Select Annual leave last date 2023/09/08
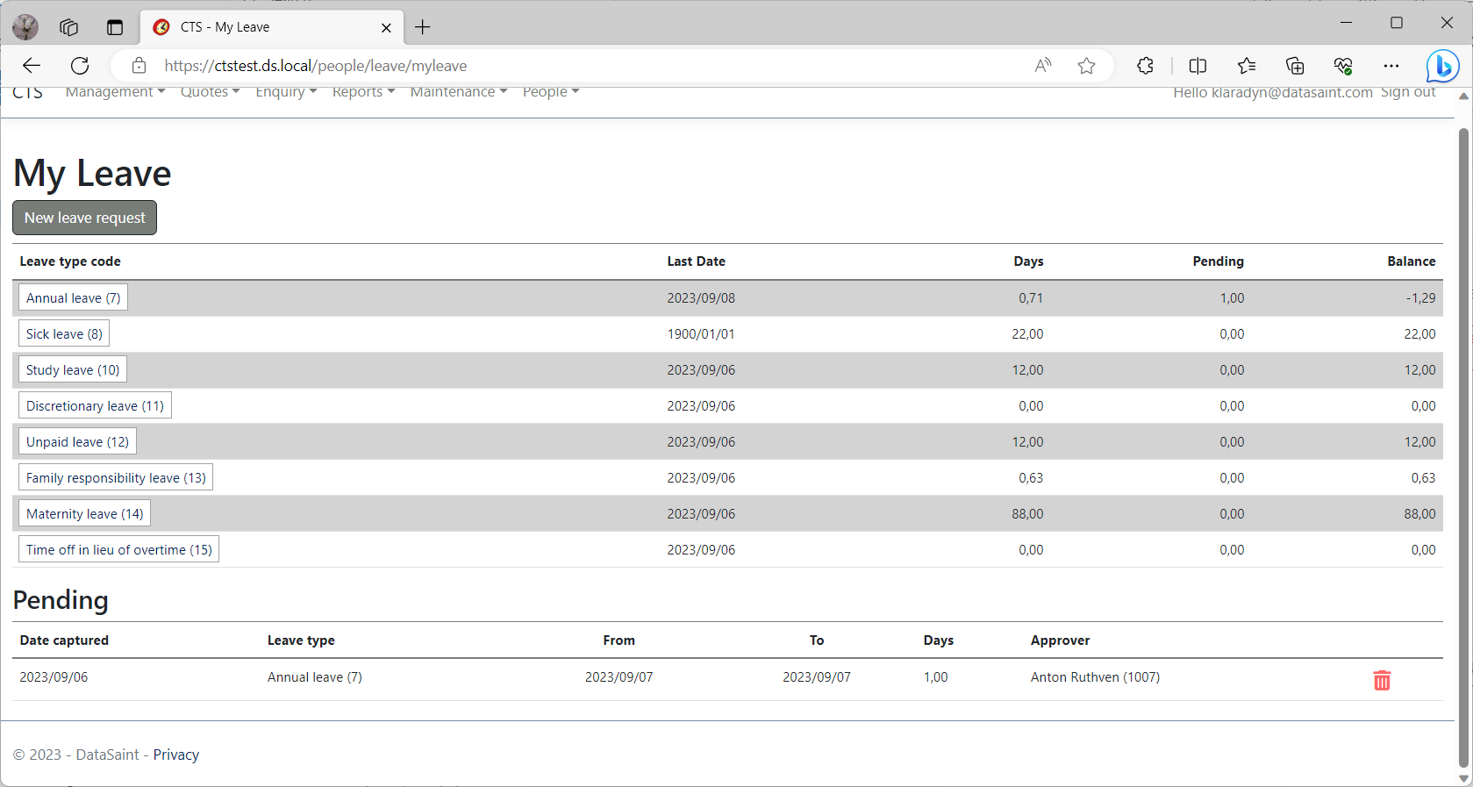Screen dimensions: 1473x787 click(x=701, y=298)
